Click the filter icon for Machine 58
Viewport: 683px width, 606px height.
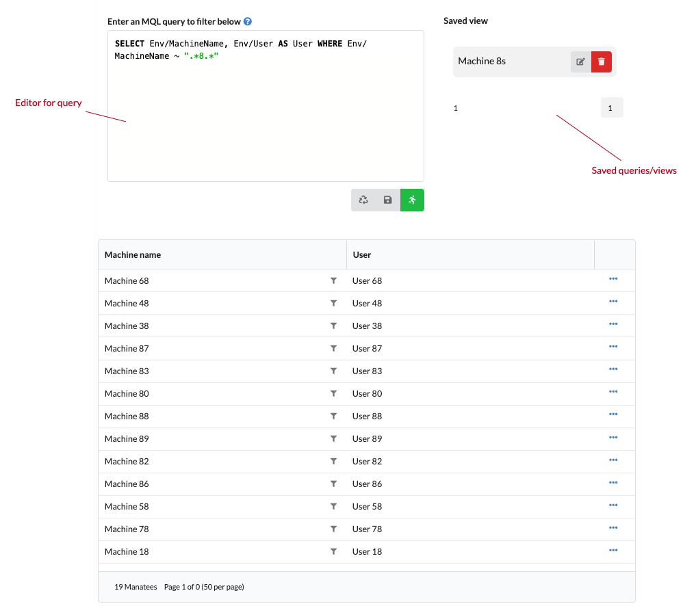coord(333,508)
